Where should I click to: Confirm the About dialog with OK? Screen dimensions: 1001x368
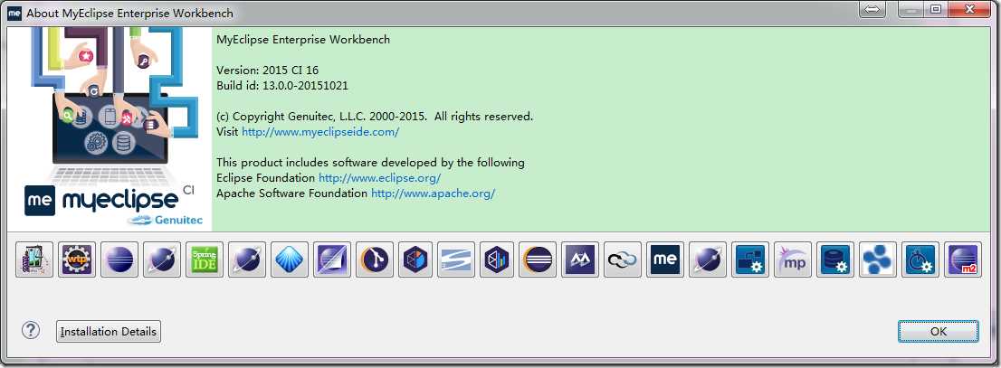click(x=939, y=332)
